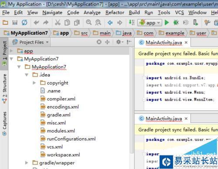218x169 pixels.
Task: Navigate Forward with right arrow icon
Action: coord(120,23)
